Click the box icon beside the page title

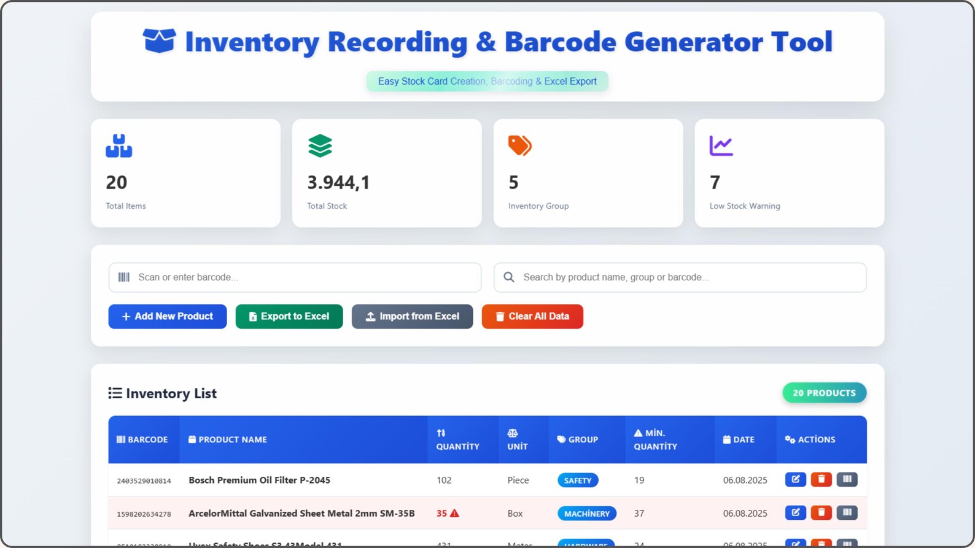tap(159, 41)
